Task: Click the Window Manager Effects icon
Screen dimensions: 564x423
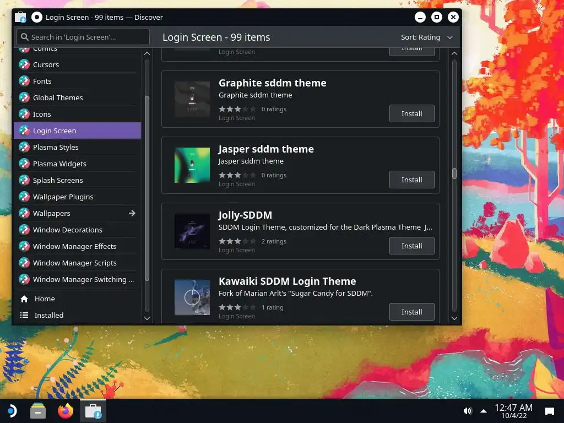Action: pyautogui.click(x=24, y=246)
